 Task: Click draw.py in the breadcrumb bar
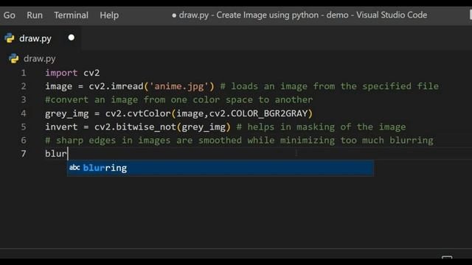[x=39, y=59]
